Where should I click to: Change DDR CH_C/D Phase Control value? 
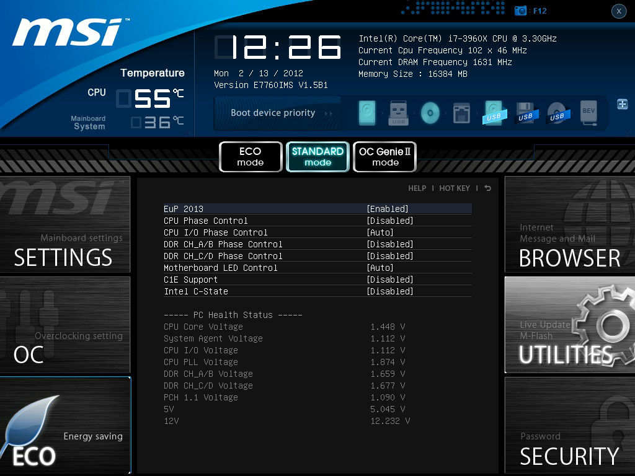390,256
